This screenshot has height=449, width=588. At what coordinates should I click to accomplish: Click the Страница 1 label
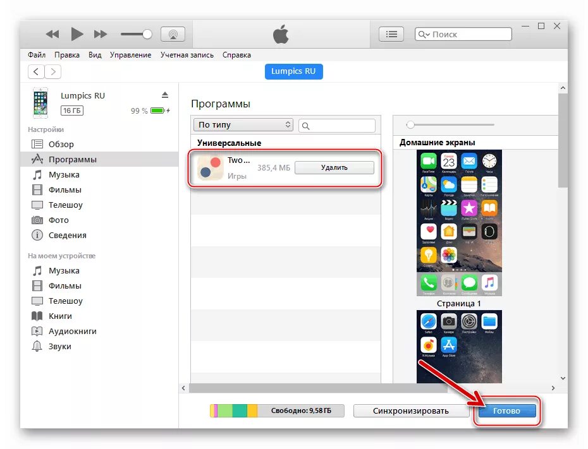coord(458,303)
